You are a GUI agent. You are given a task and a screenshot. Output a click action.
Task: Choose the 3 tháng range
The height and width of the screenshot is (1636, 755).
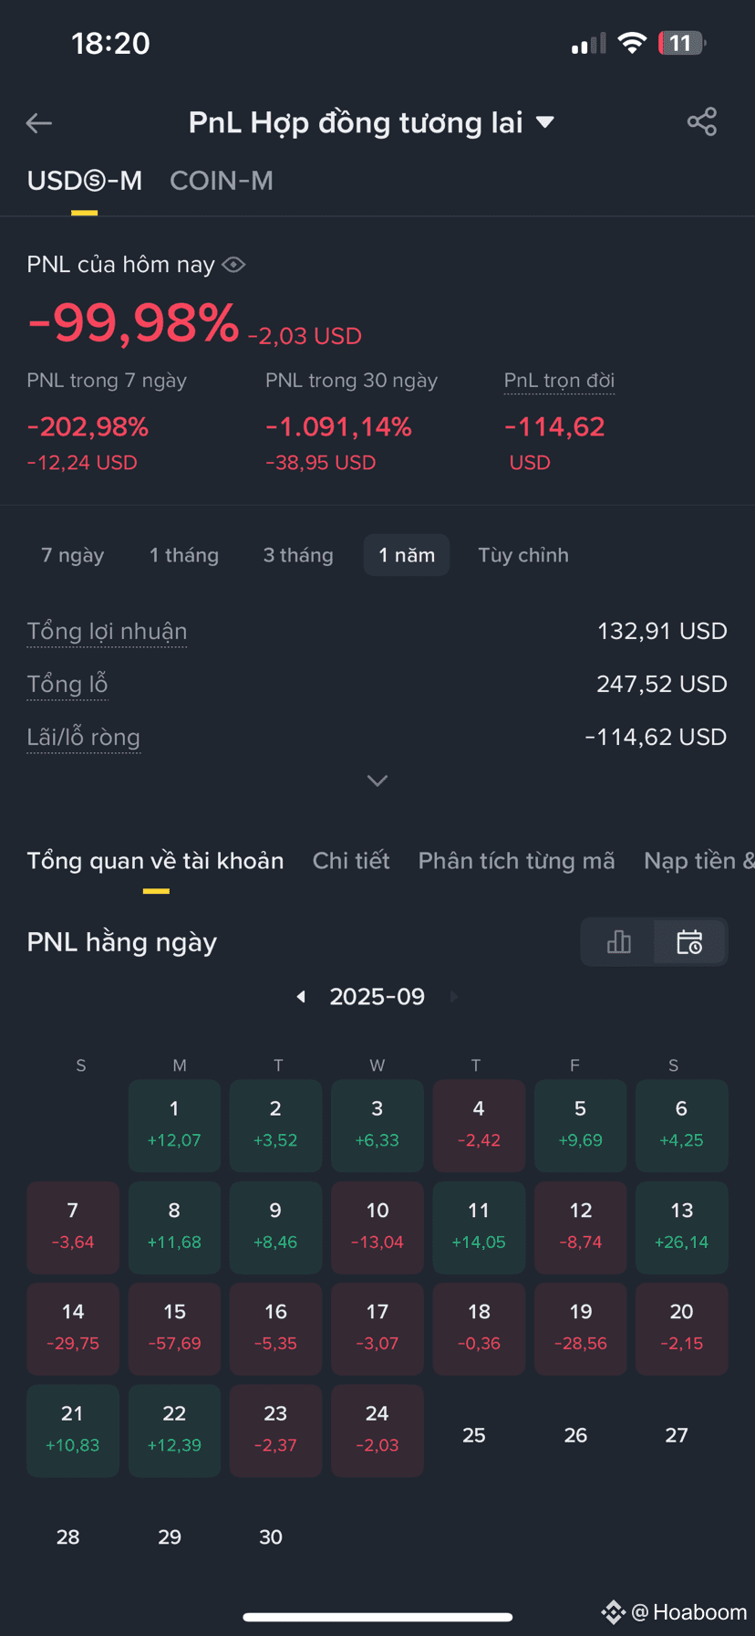click(x=298, y=555)
